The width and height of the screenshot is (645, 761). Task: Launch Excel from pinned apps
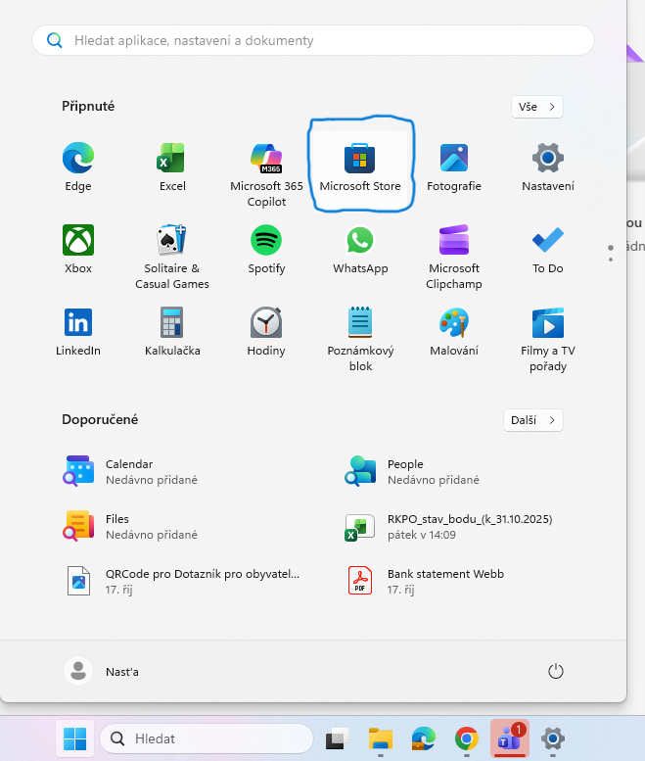click(172, 166)
